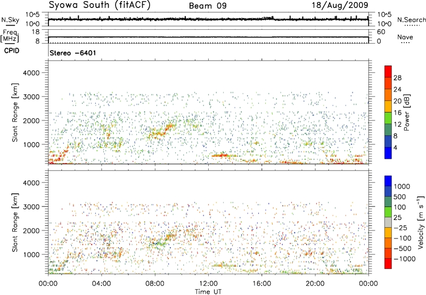Select the "16:00" time tick label
This screenshot has height=295, width=426.
(261, 284)
